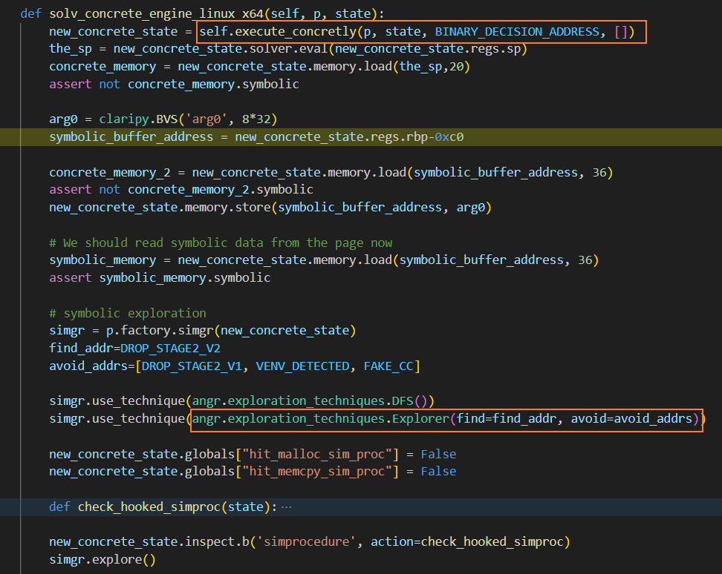The width and height of the screenshot is (722, 574).
Task: Place cursor on the_sp variable definition
Action: pyautogui.click(x=71, y=49)
